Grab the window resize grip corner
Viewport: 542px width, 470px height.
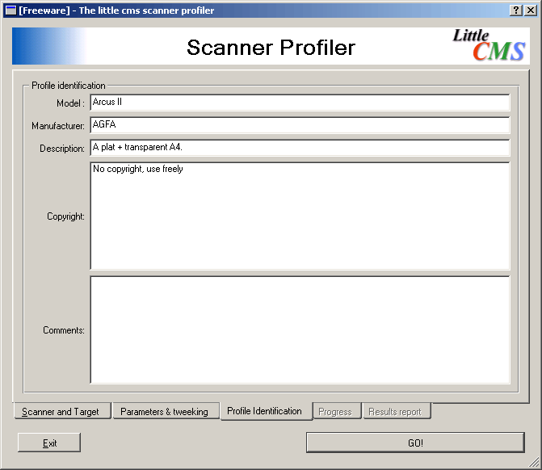coord(535,463)
